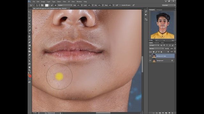Select the Dodge tool

click(30, 51)
